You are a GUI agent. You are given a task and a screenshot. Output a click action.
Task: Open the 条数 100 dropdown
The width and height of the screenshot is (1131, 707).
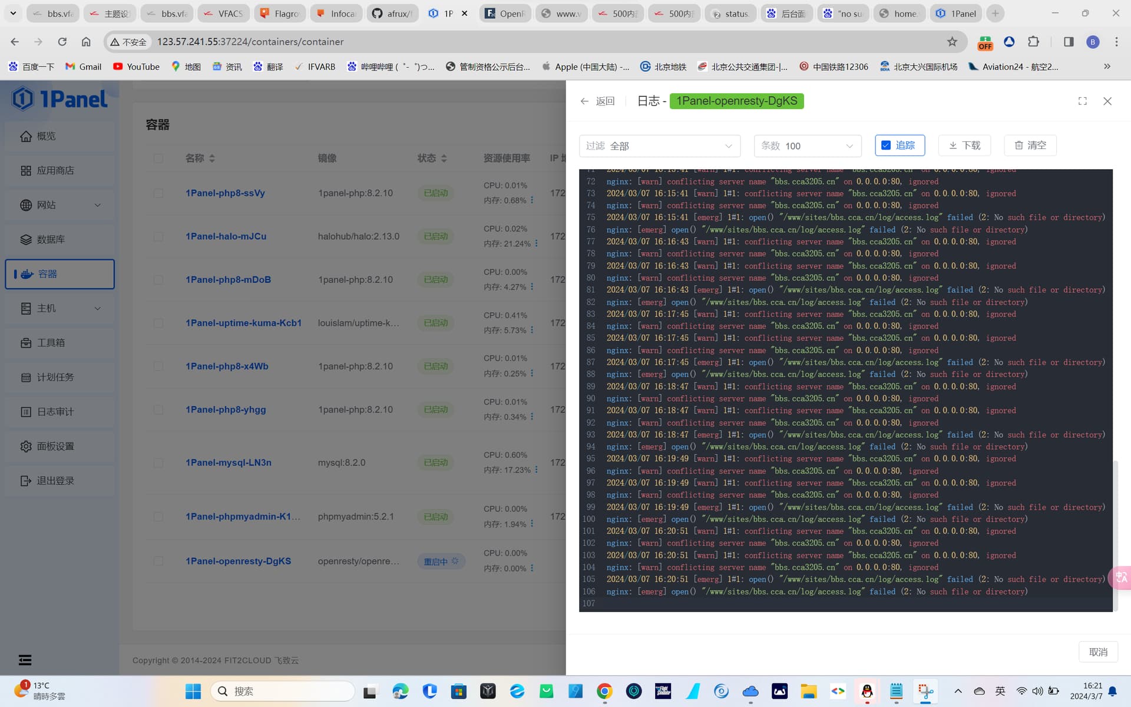pos(808,146)
